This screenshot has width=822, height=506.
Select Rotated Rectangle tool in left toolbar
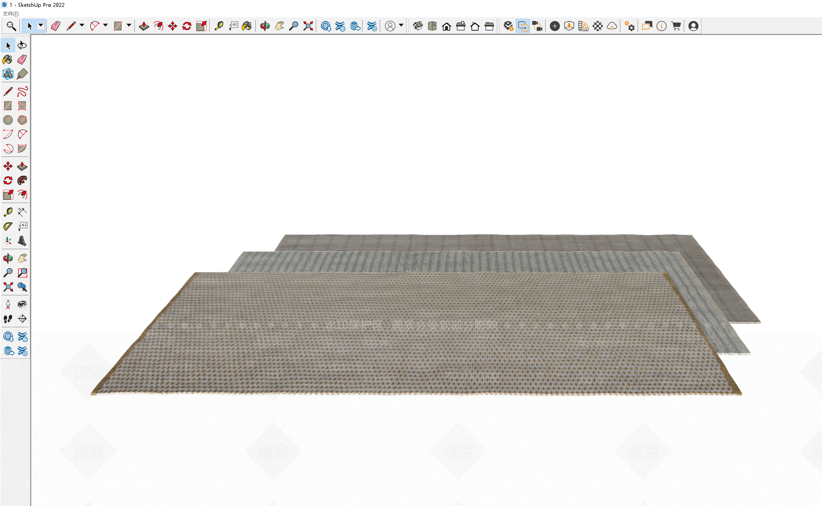click(x=22, y=106)
